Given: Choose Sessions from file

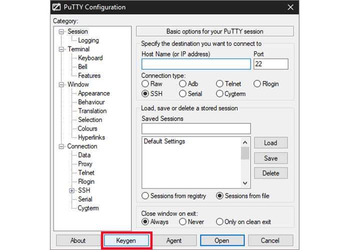Looking at the screenshot, I should pyautogui.click(x=219, y=196).
